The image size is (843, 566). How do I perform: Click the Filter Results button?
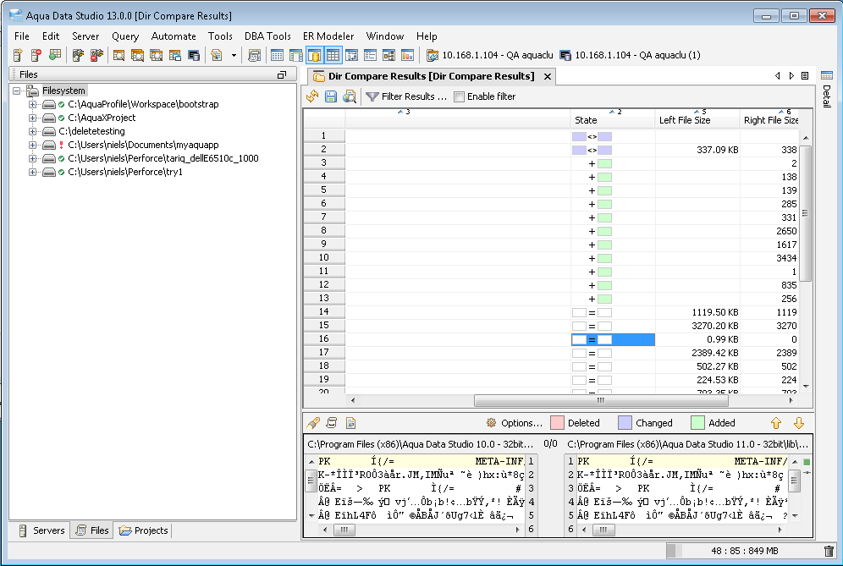tap(406, 96)
